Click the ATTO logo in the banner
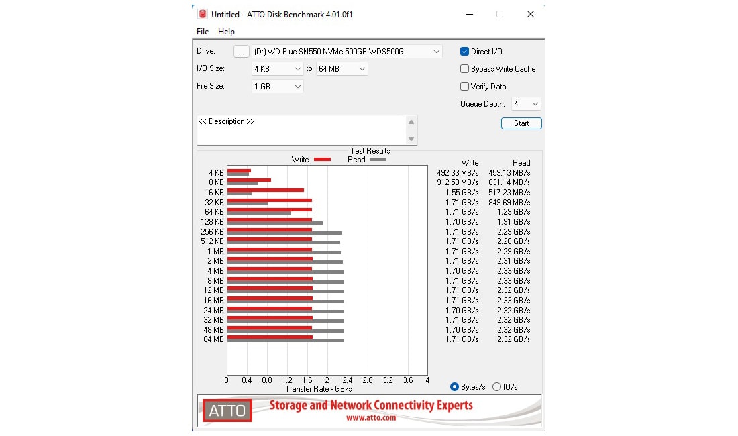Image resolution: width=738 pixels, height=436 pixels. (227, 411)
